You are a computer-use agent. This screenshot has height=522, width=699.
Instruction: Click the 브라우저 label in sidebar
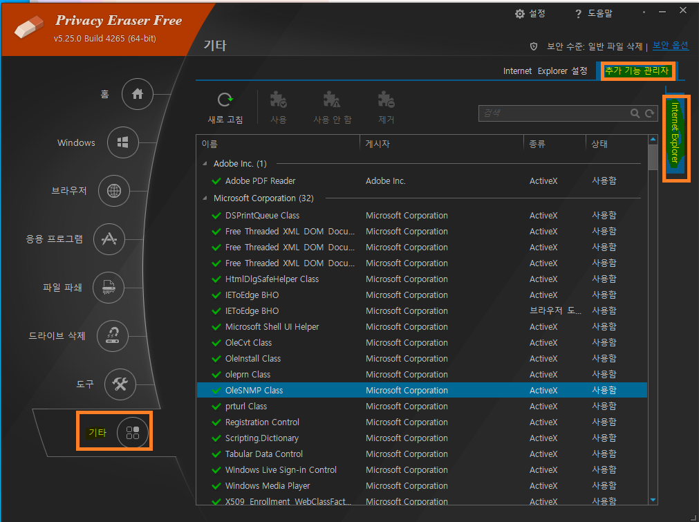click(68, 191)
